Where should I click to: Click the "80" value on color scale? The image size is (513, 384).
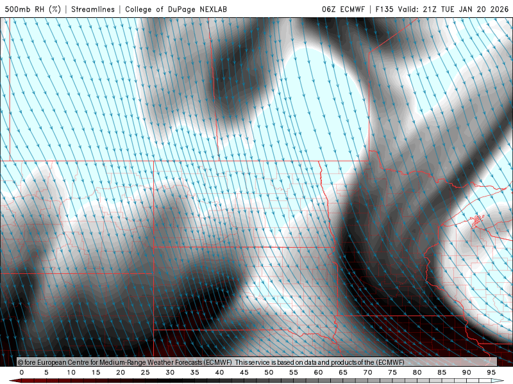click(417, 372)
